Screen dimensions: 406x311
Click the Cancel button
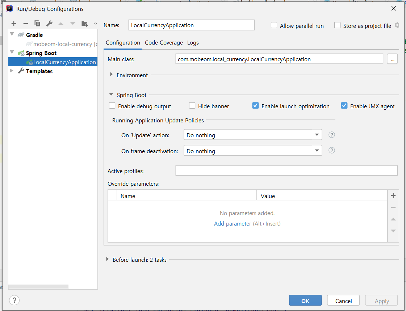coord(343,301)
